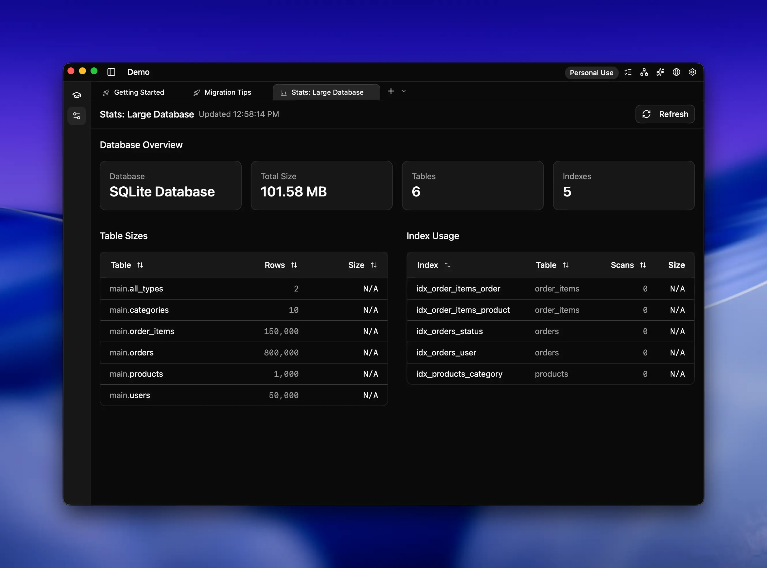The width and height of the screenshot is (767, 568).
Task: Toggle the sidebar with the panel icon
Action: point(112,72)
